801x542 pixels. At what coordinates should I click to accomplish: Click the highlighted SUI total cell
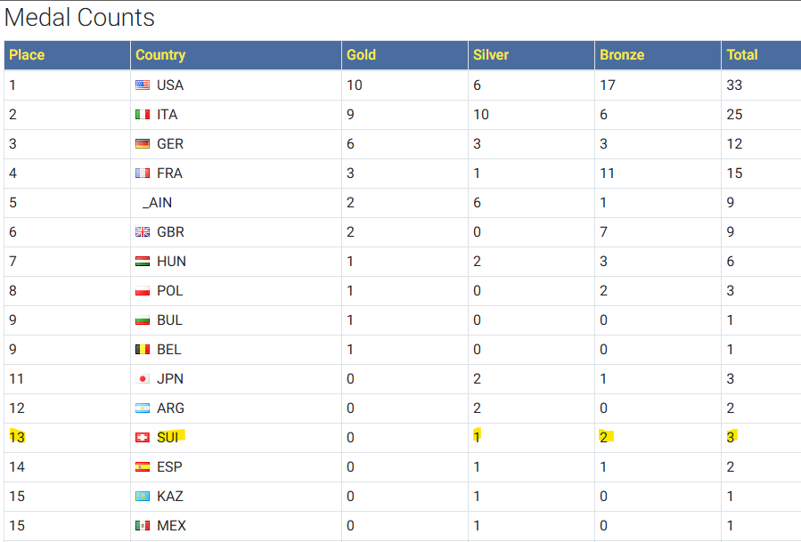tap(732, 437)
